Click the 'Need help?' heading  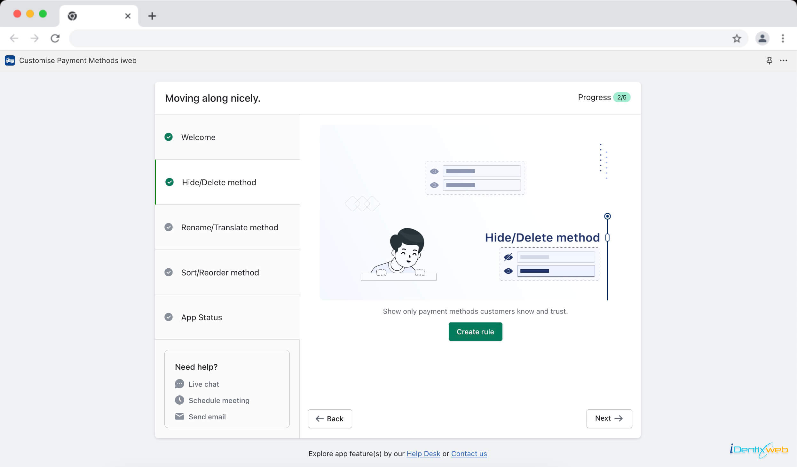point(196,367)
